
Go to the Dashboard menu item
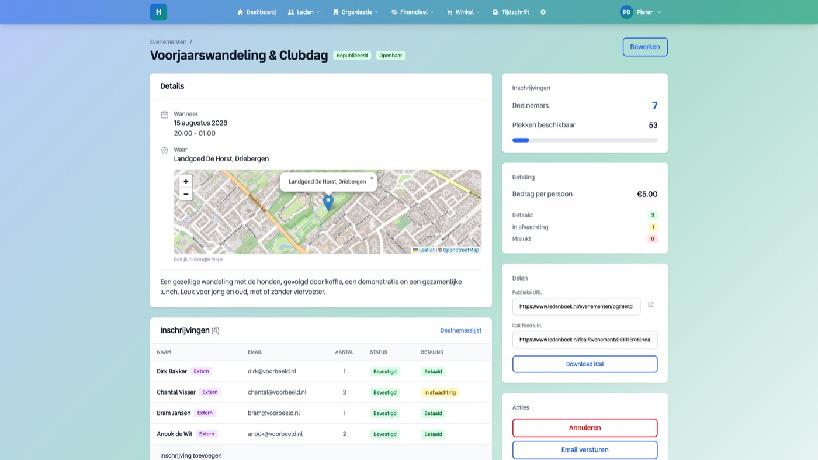[257, 12]
